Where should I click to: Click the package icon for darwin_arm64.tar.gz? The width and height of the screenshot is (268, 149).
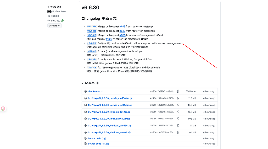tap(86, 105)
